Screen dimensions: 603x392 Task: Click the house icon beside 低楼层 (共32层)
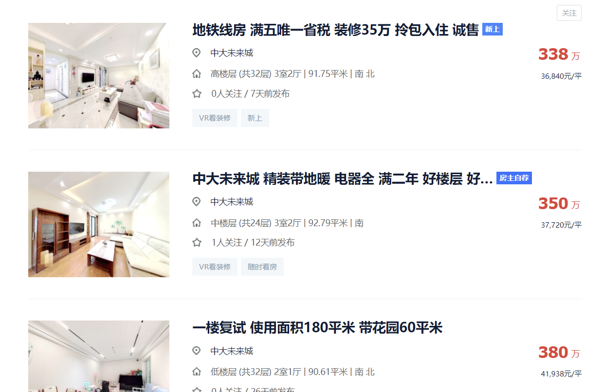click(x=197, y=372)
